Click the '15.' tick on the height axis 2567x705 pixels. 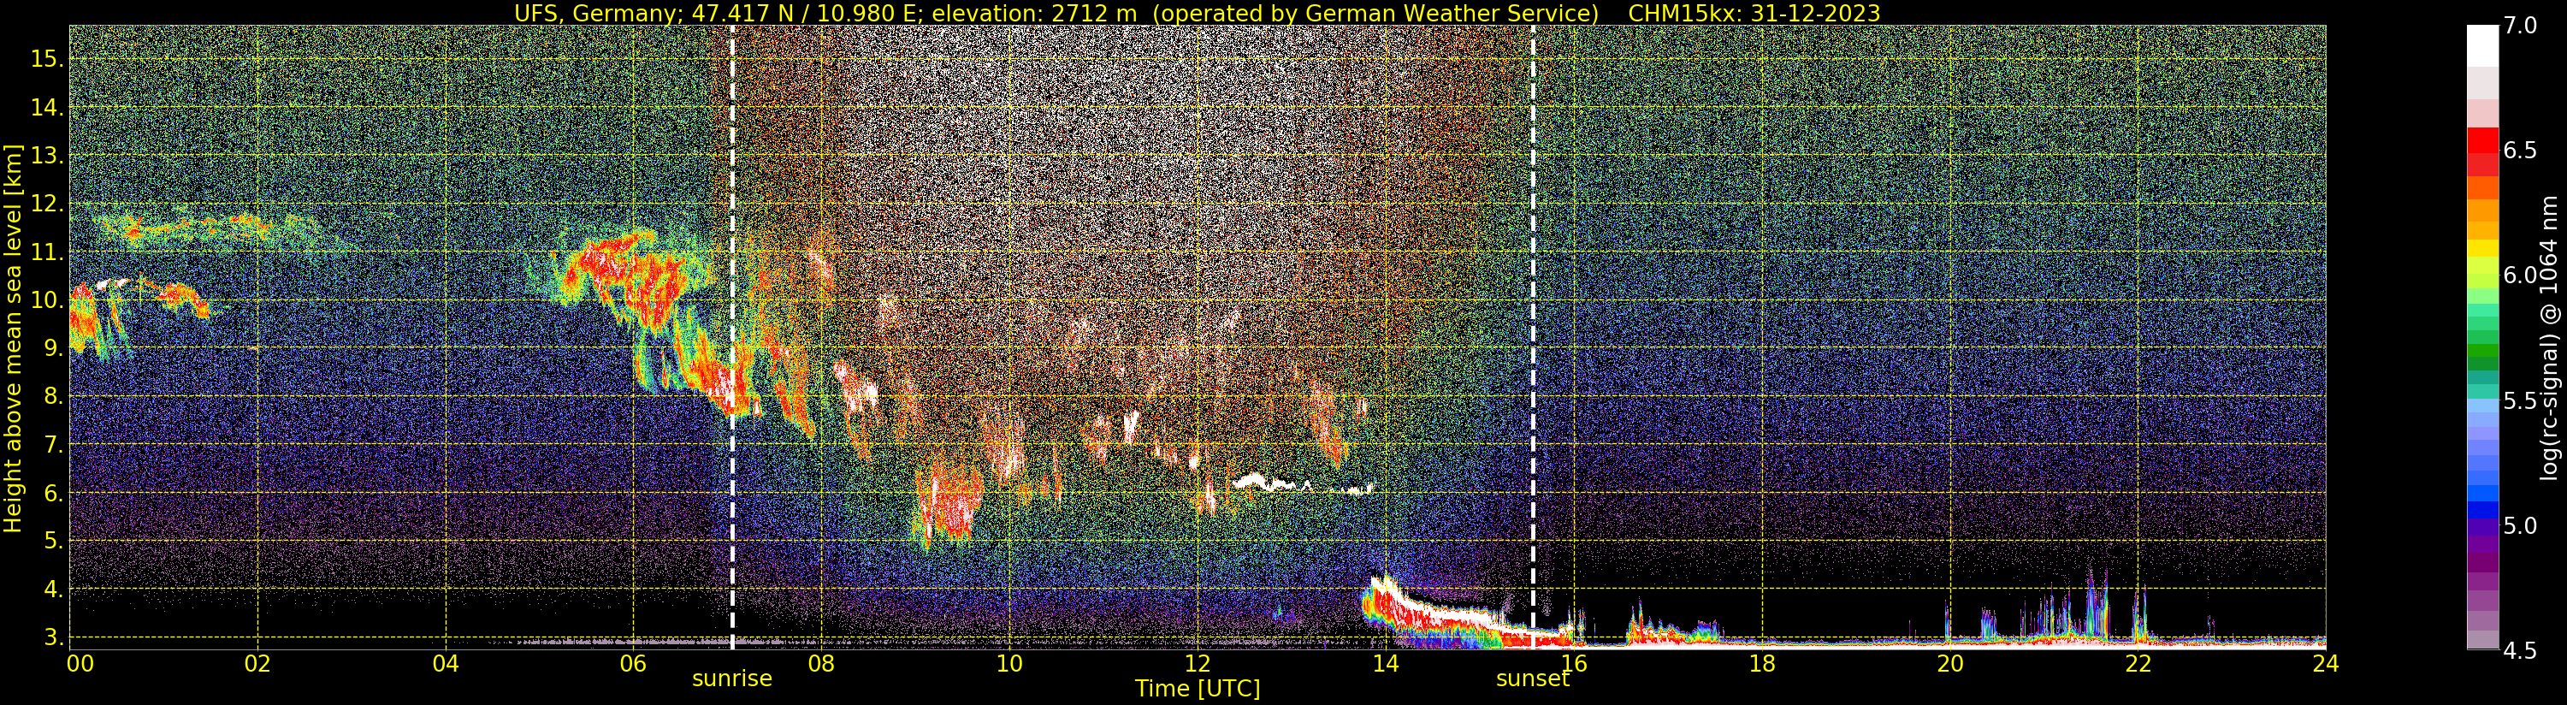pos(48,59)
